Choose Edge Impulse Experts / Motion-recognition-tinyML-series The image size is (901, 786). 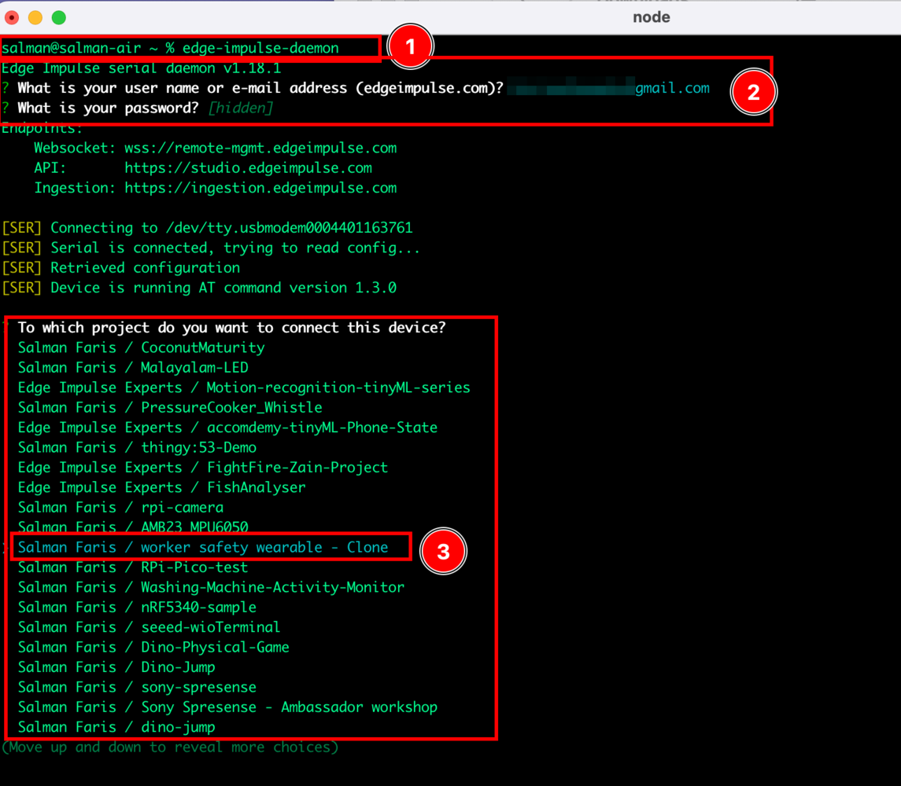click(244, 387)
